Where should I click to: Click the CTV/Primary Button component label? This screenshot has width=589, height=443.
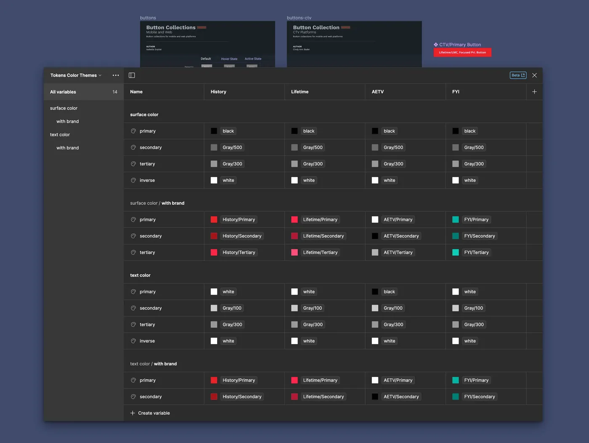[457, 45]
